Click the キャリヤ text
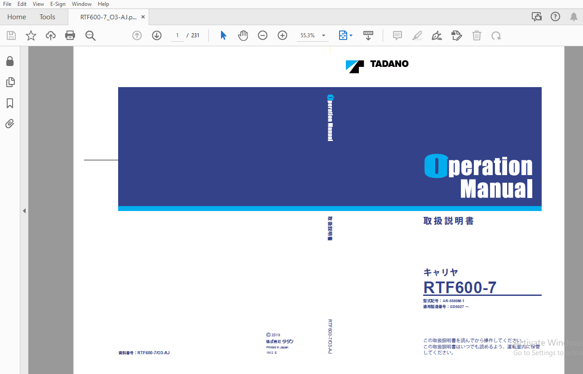This screenshot has width=583, height=374. 441,272
